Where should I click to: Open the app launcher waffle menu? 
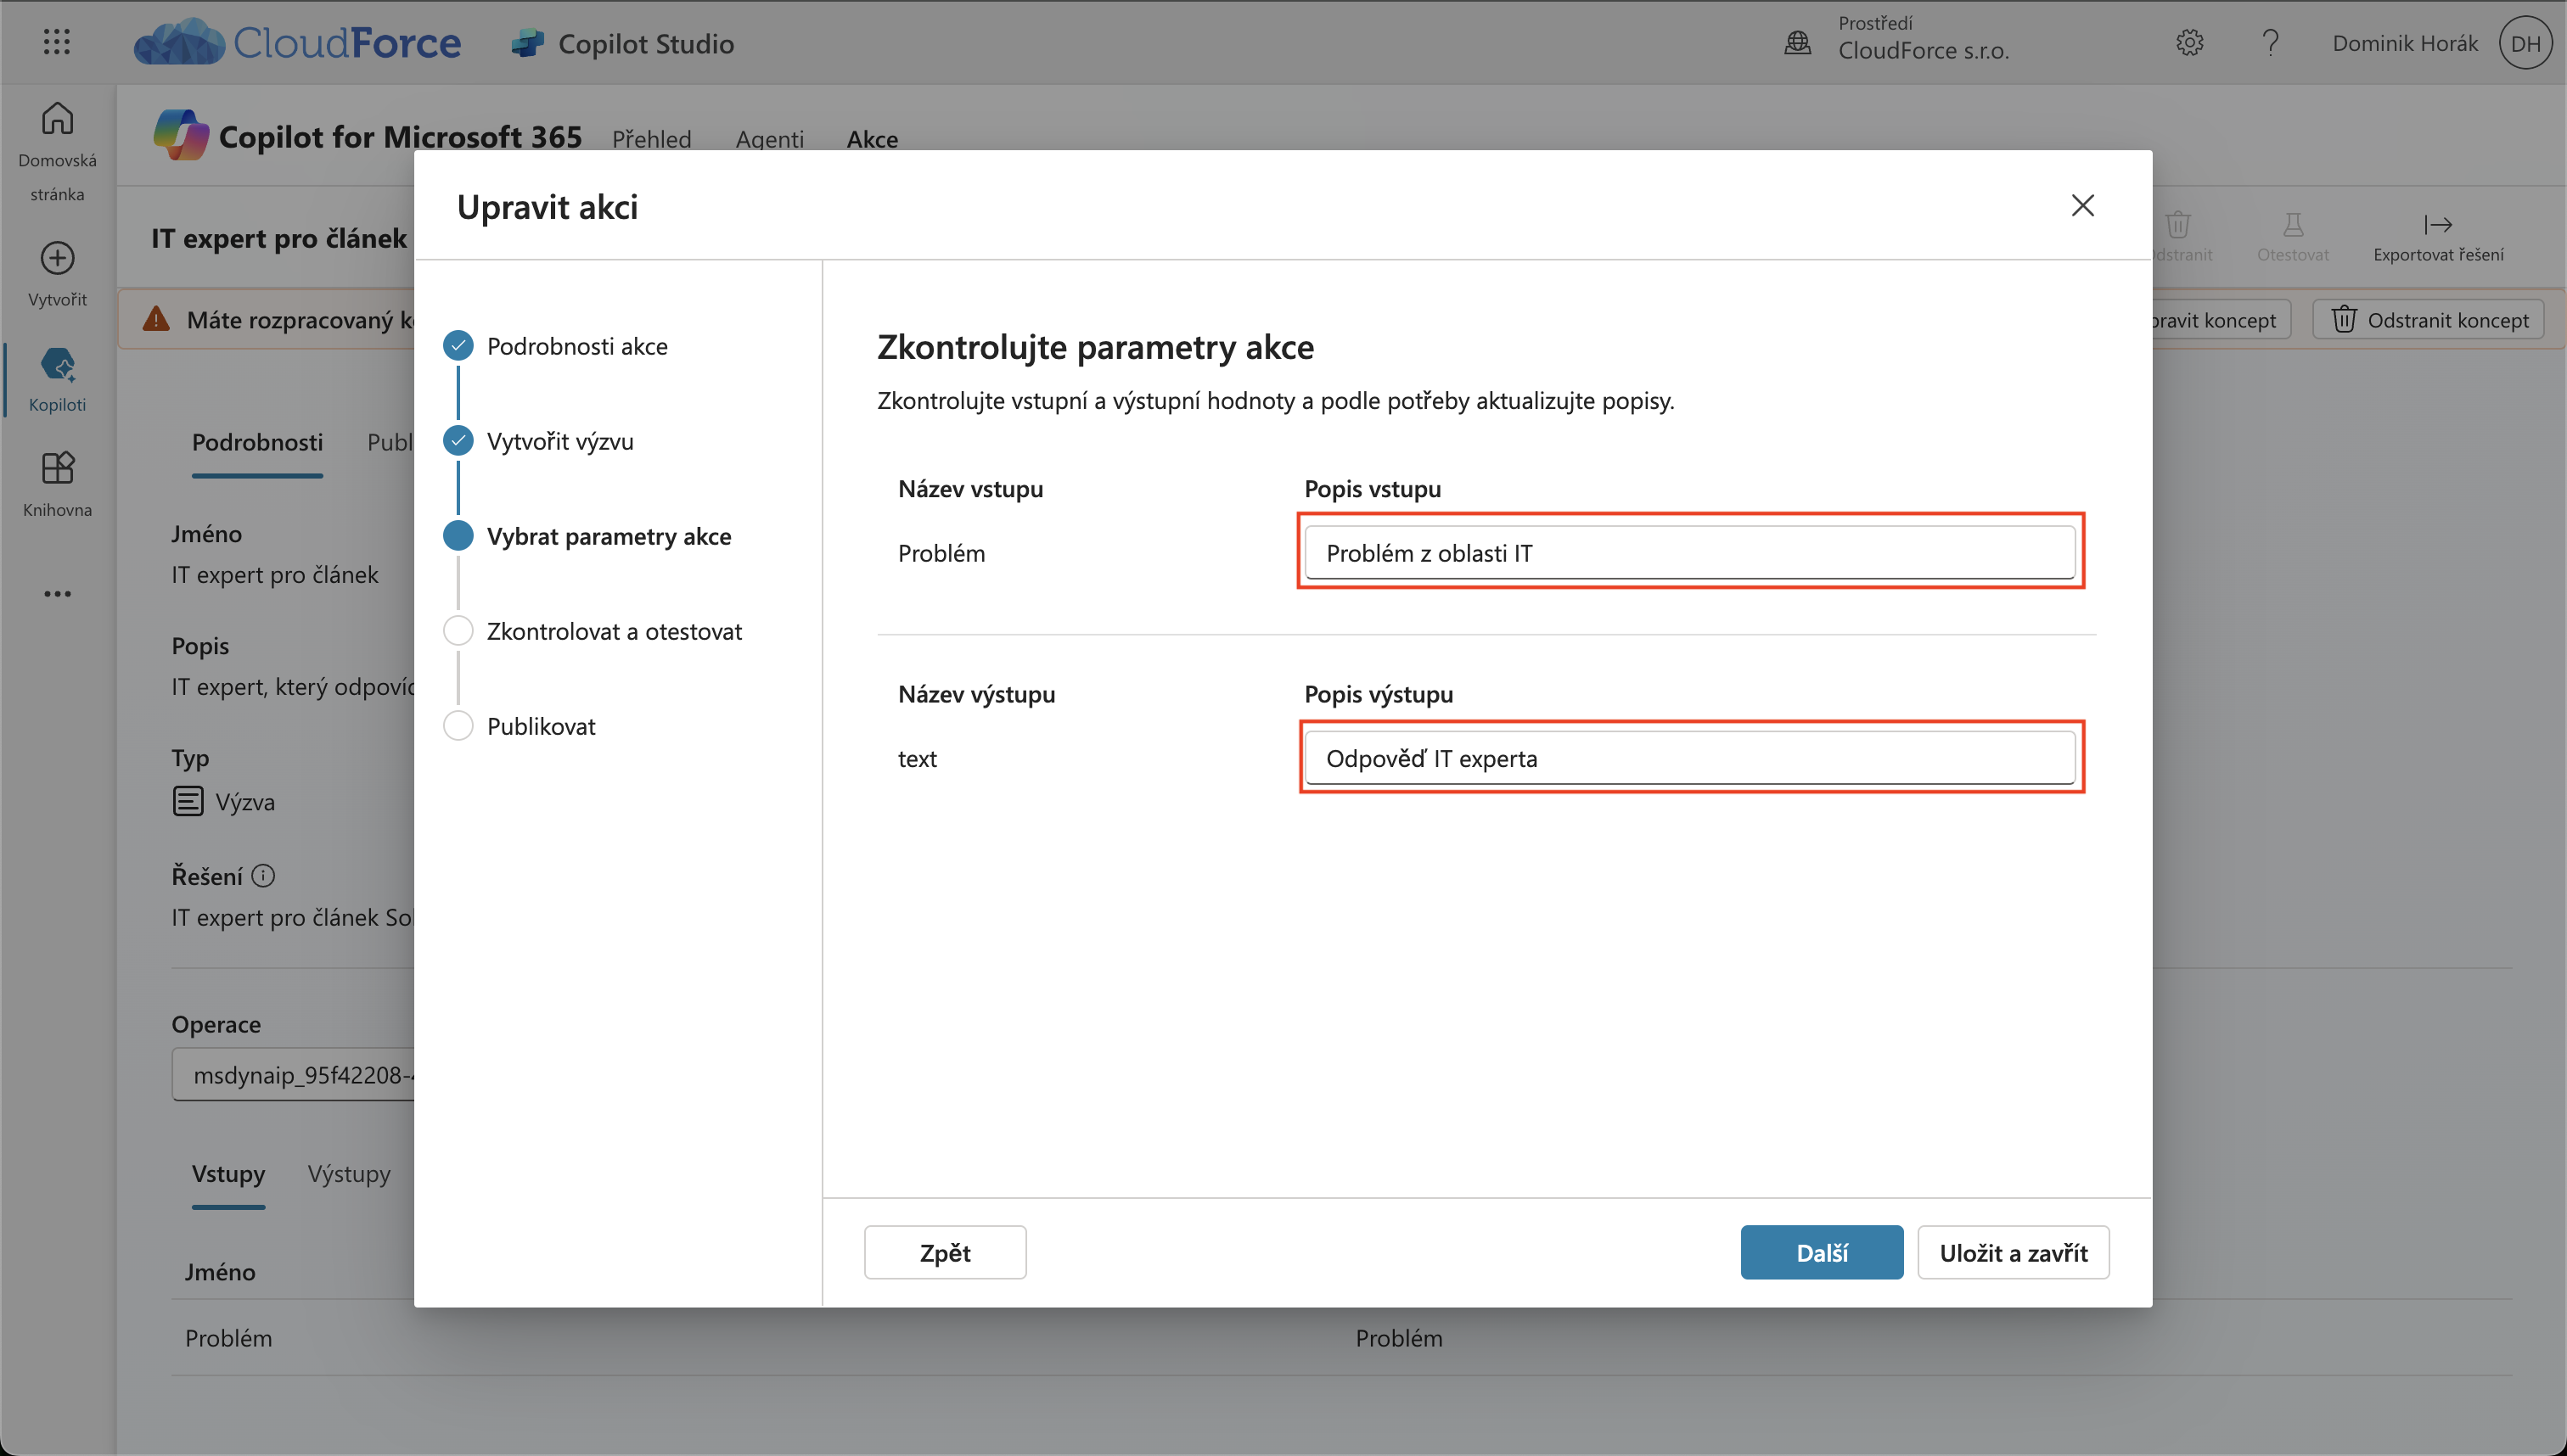57,42
